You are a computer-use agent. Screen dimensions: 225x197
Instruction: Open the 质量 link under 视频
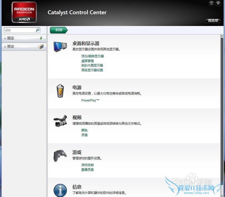(84, 135)
